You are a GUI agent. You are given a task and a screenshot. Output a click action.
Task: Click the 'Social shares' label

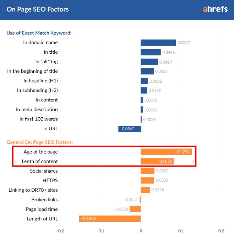(x=44, y=171)
